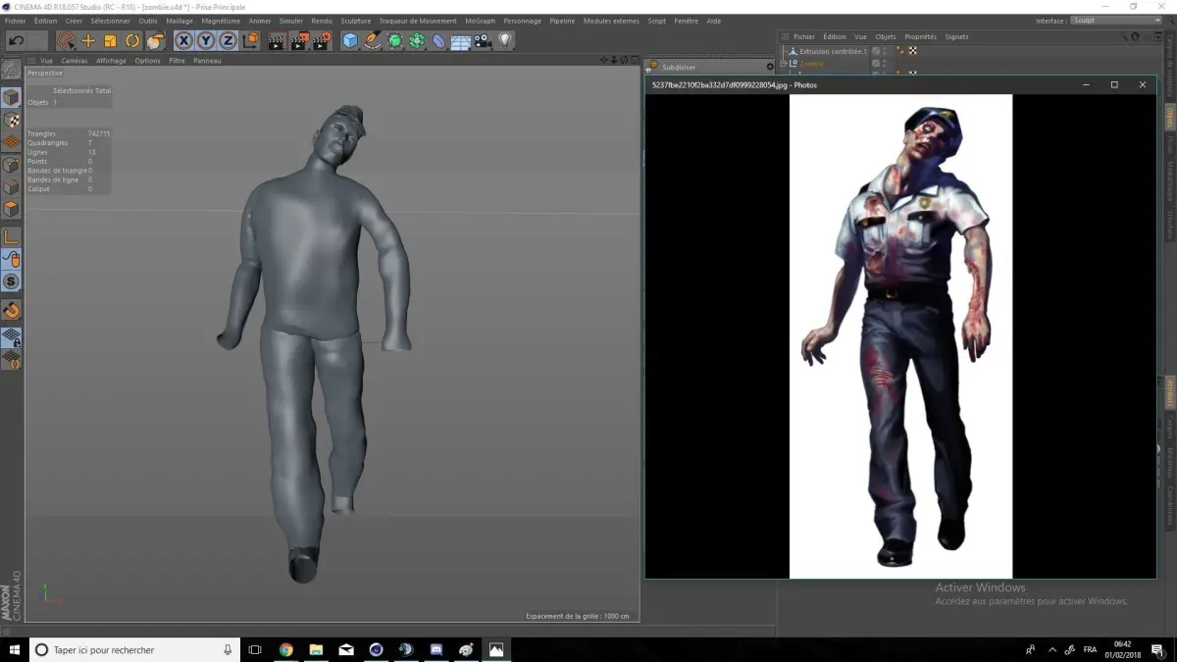The image size is (1177, 662).
Task: Open the Camera object icon
Action: click(483, 40)
